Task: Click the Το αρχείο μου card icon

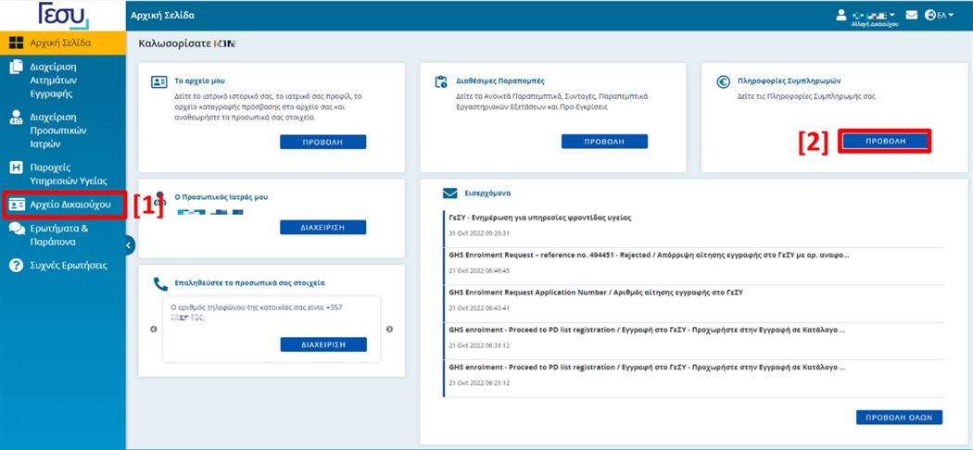Action: [x=159, y=81]
